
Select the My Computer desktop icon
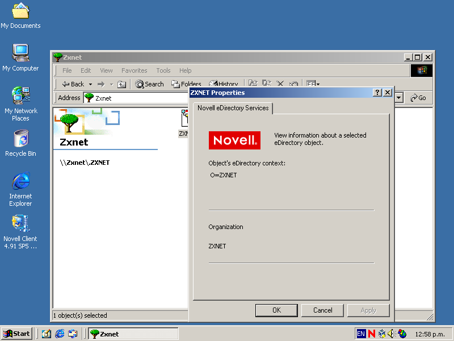20,58
